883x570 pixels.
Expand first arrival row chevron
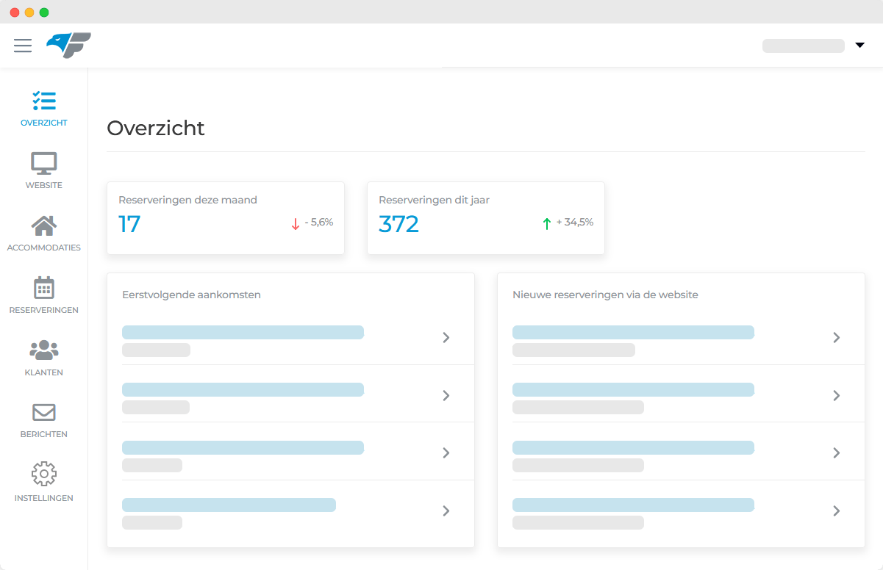tap(446, 337)
